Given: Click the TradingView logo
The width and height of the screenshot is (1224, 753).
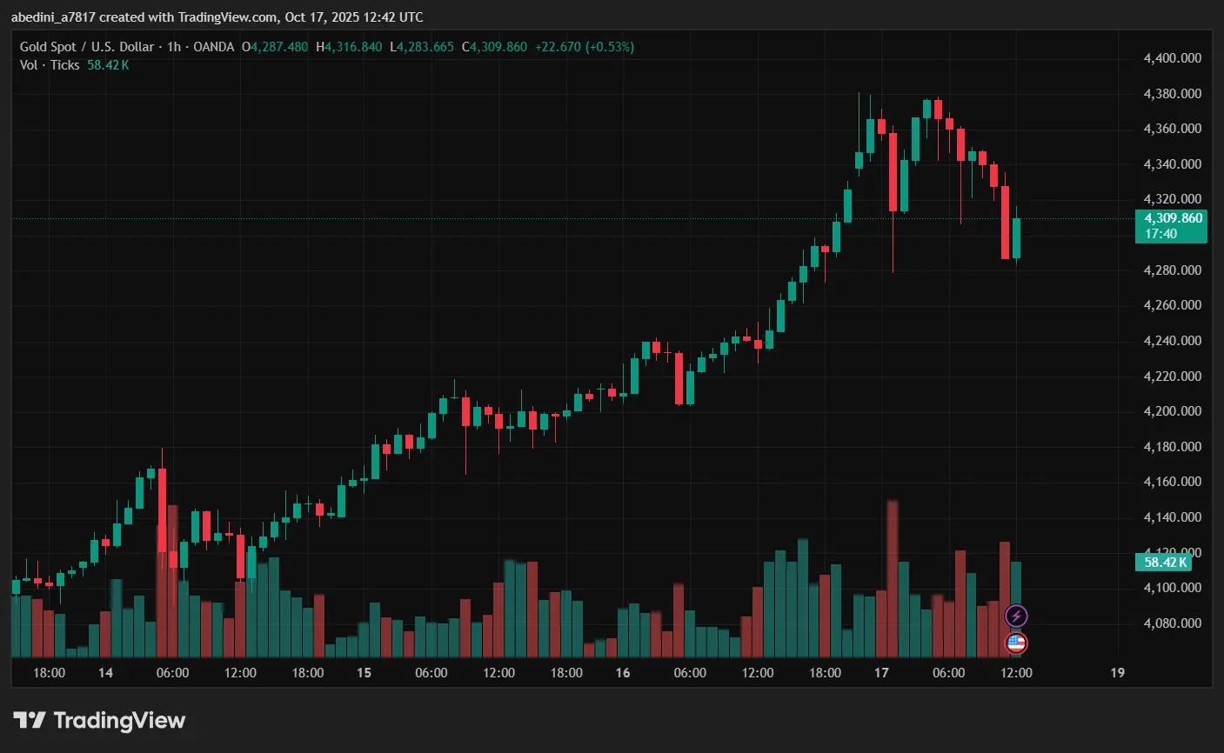Looking at the screenshot, I should tap(99, 721).
